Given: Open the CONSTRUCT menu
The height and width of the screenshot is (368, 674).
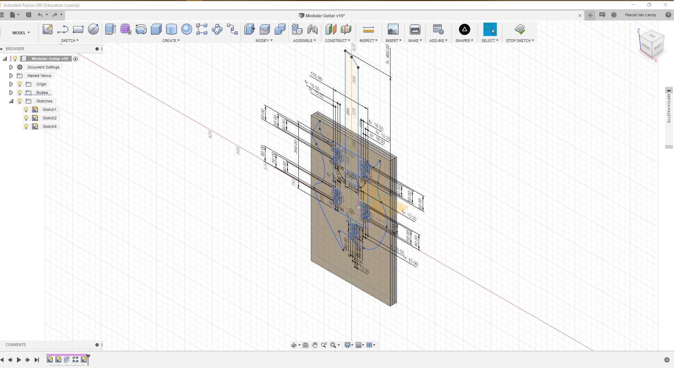Looking at the screenshot, I should (337, 41).
